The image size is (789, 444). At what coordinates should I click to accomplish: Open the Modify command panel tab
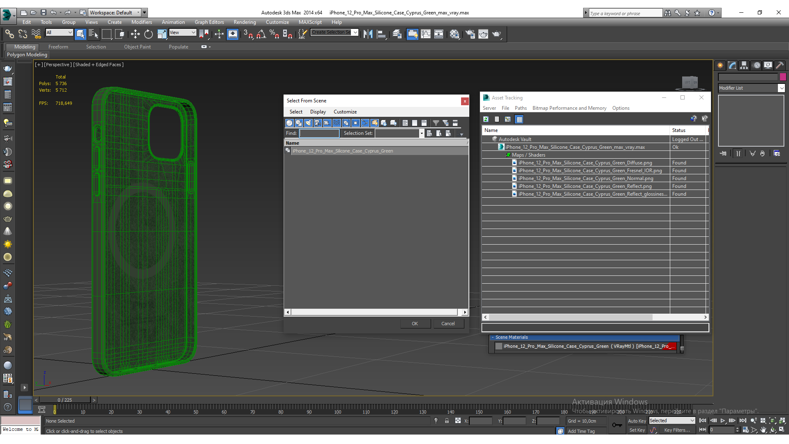coord(732,65)
